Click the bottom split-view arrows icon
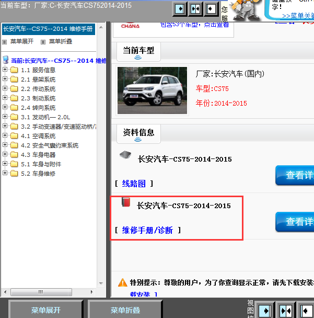Image resolution: width=314 pixels, height=318 pixels. click(286, 310)
